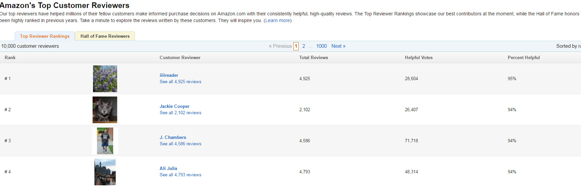Image resolution: width=581 pixels, height=187 pixels.
Task: Click the « Previous pagination link
Action: click(280, 46)
